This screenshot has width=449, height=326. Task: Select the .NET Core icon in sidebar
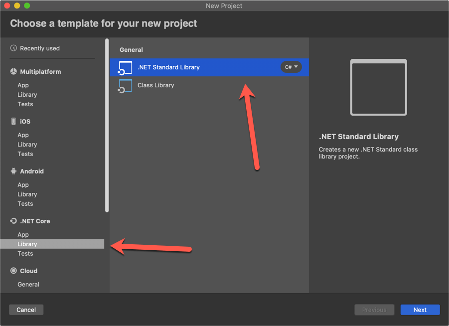tap(12, 221)
